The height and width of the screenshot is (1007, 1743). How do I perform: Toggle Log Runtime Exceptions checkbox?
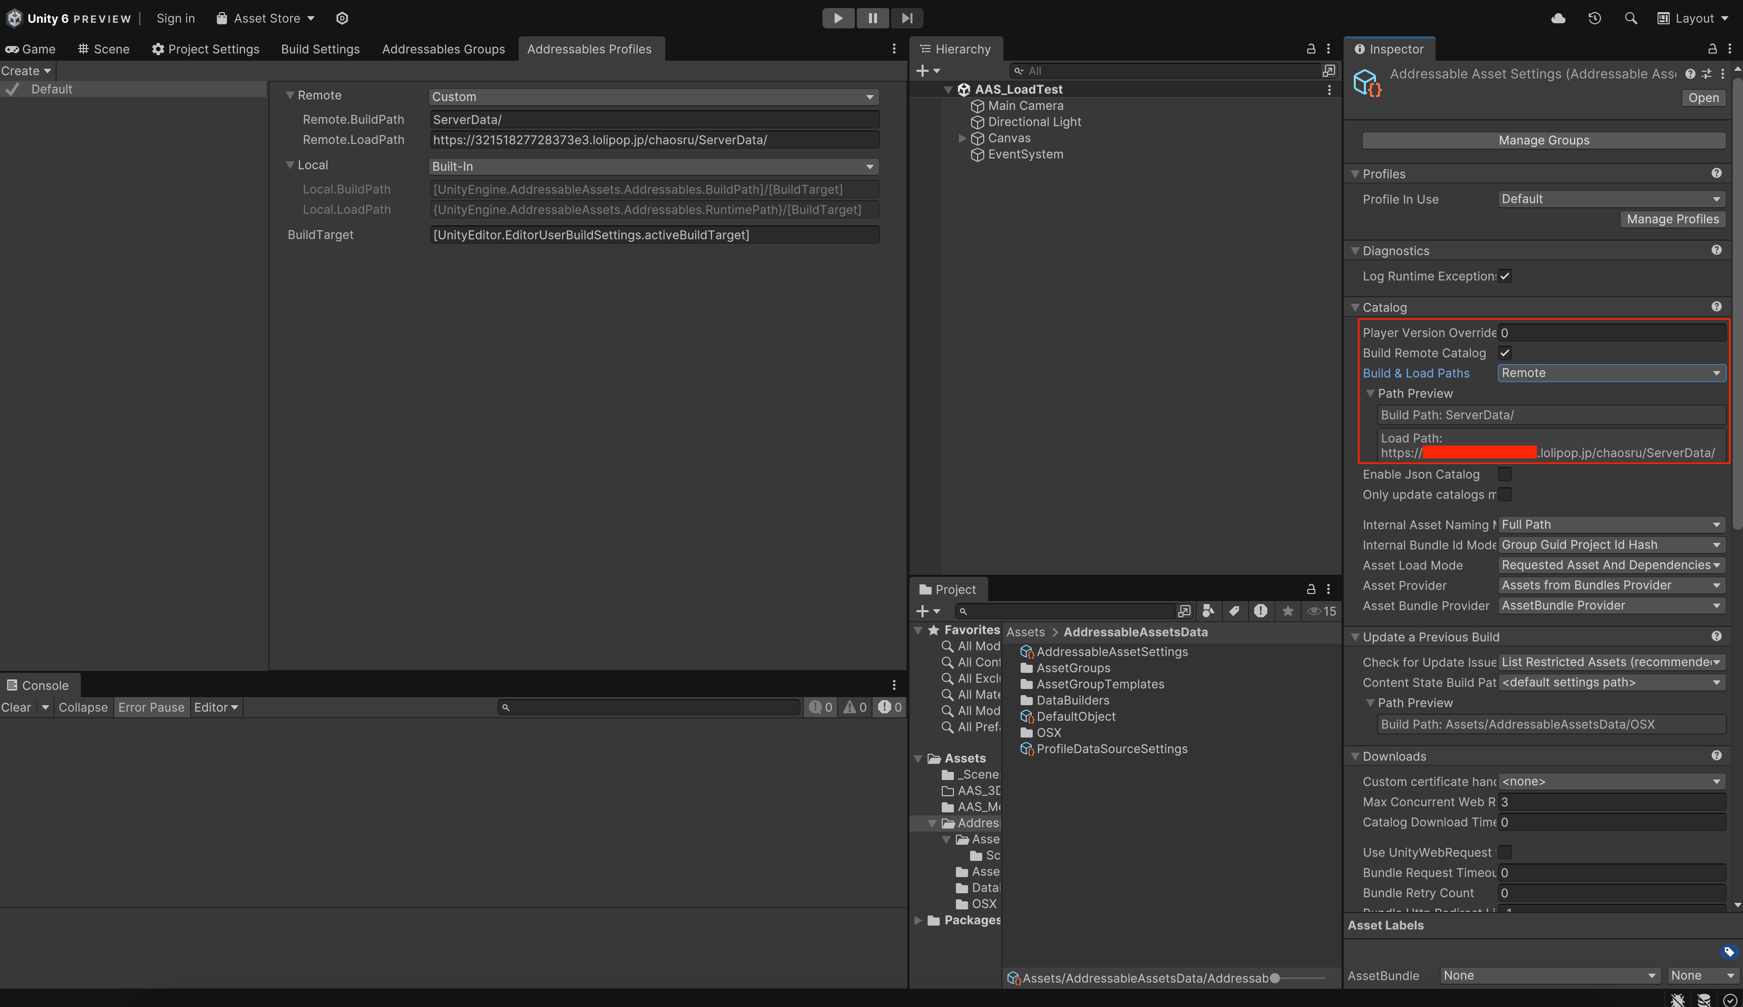[1505, 277]
